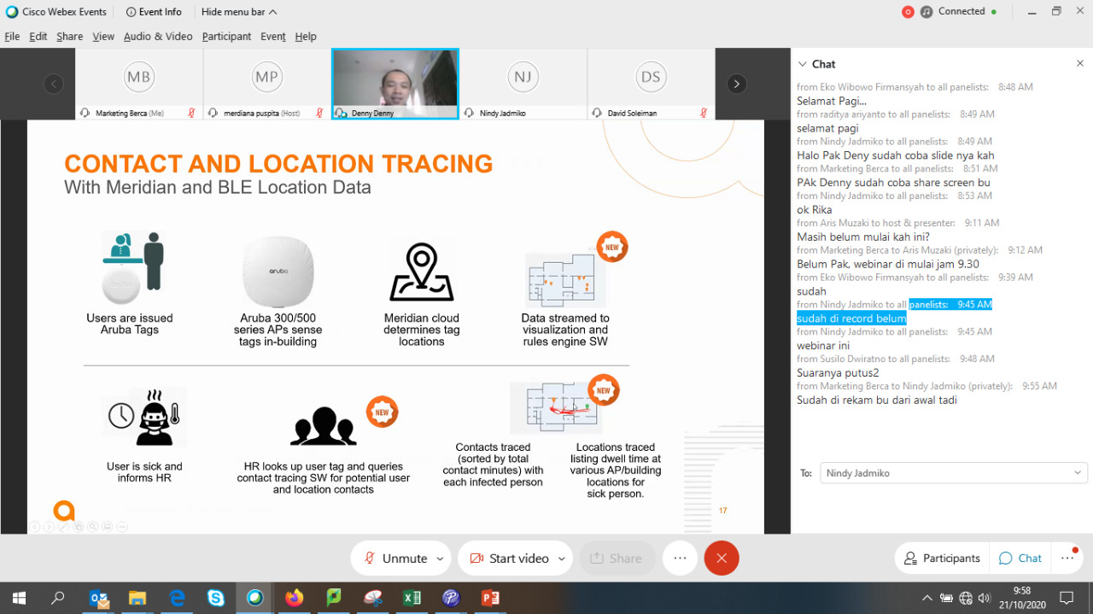Click chat message 'Suaranya putus2'
The height and width of the screenshot is (614, 1093).
[x=838, y=373]
